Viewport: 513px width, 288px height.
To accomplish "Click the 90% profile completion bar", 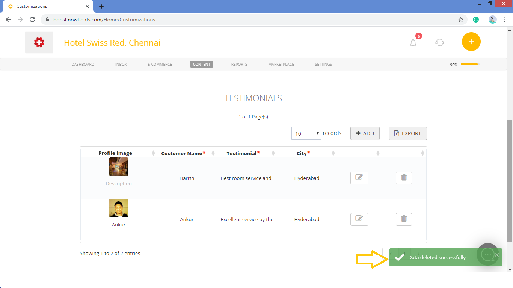I will (x=470, y=64).
